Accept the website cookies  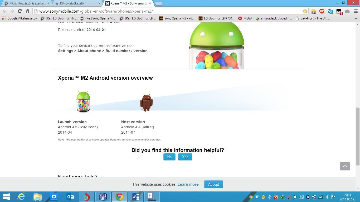click(x=213, y=184)
